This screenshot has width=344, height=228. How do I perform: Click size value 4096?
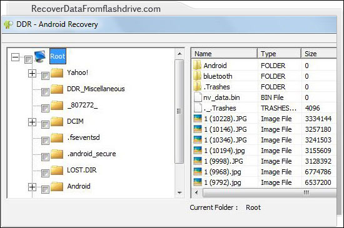coord(312,108)
